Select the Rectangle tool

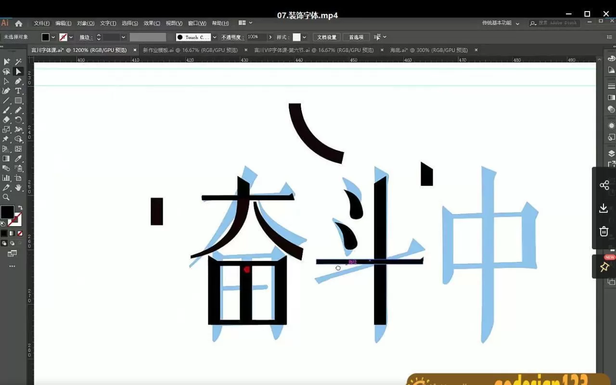click(19, 100)
